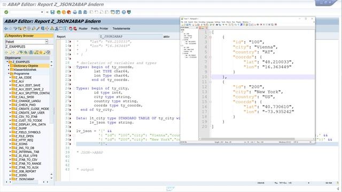The height and width of the screenshot is (192, 342).
Task: Click the green Back icon in the SAP toolbar
Action: tap(59, 12)
